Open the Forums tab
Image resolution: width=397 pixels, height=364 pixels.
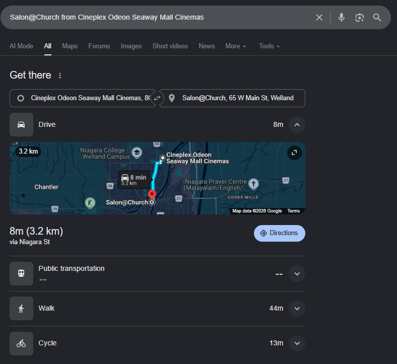[99, 46]
